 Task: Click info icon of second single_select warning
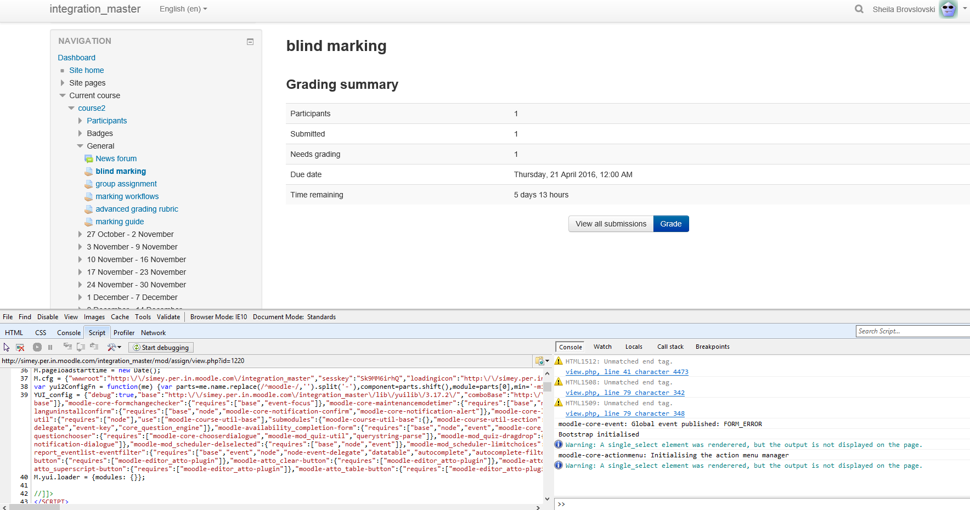[x=559, y=465]
